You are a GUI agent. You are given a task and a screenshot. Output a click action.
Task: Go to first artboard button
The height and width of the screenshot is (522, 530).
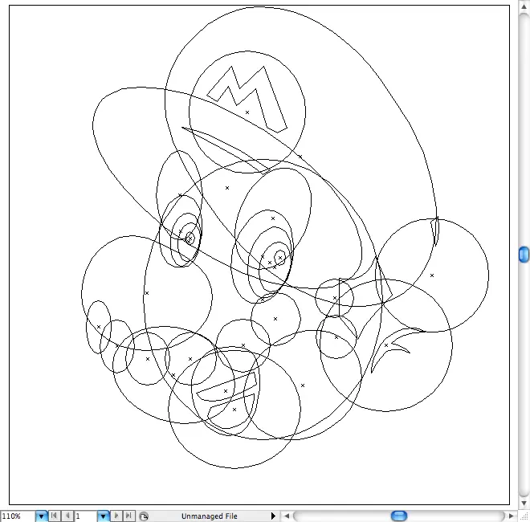[x=54, y=516]
